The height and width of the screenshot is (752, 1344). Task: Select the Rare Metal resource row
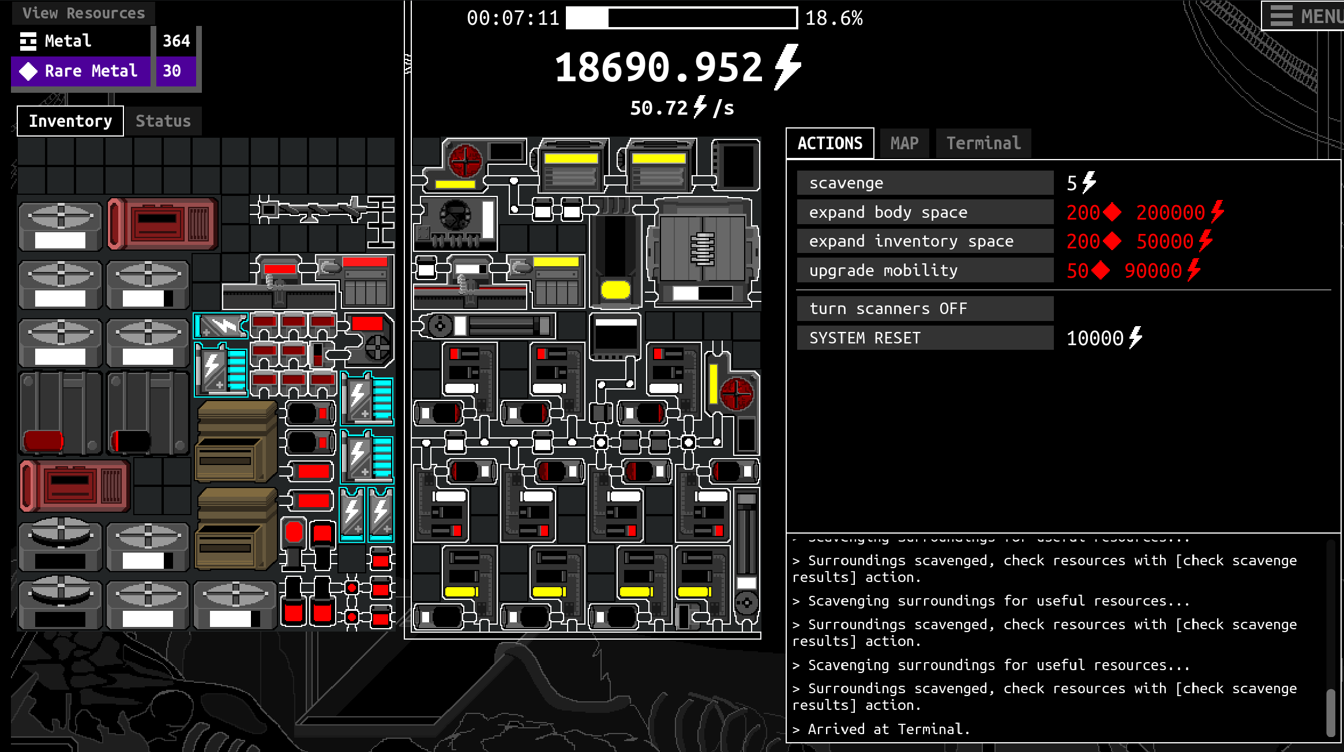104,71
